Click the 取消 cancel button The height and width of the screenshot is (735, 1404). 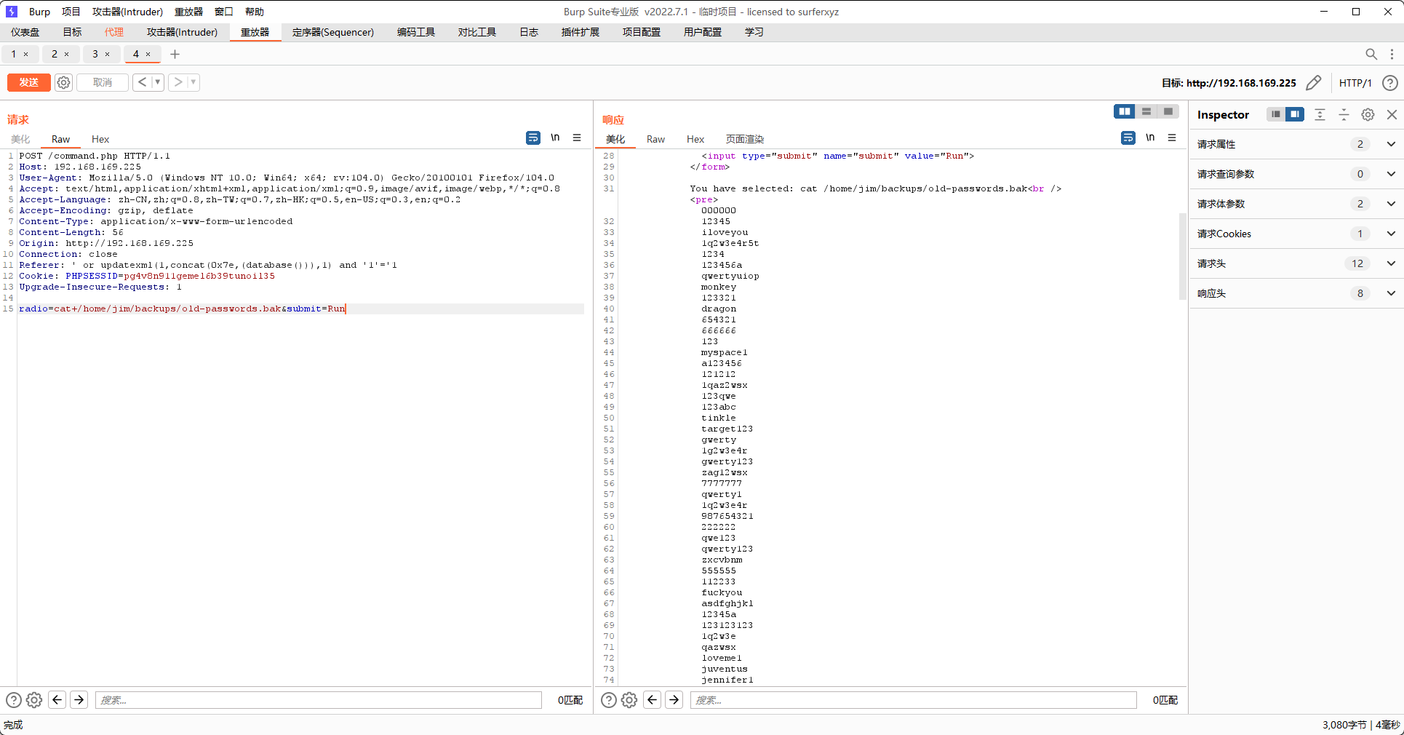click(103, 82)
